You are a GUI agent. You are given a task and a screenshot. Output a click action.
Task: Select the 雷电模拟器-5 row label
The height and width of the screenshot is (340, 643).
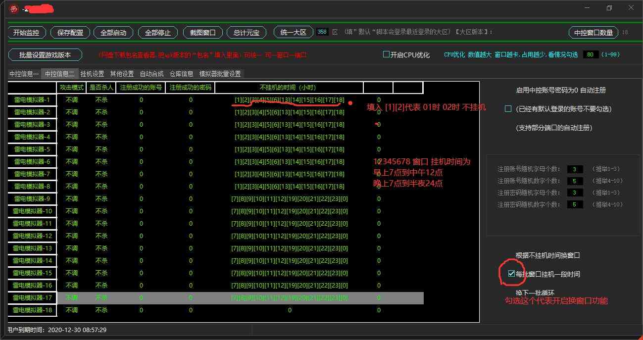coord(32,149)
